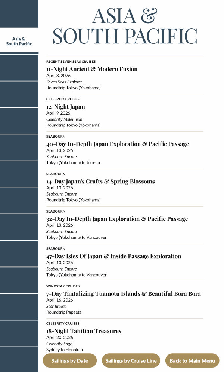
Task: Click the Regent Seven Seas Cruises label
Action: click(x=71, y=62)
